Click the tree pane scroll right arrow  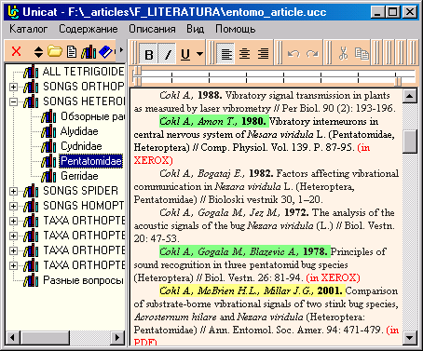[x=117, y=337]
